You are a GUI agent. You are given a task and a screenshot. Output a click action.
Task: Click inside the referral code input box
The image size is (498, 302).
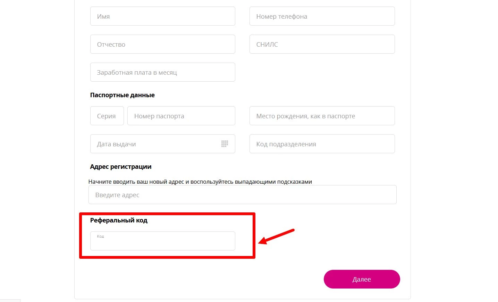pos(162,243)
